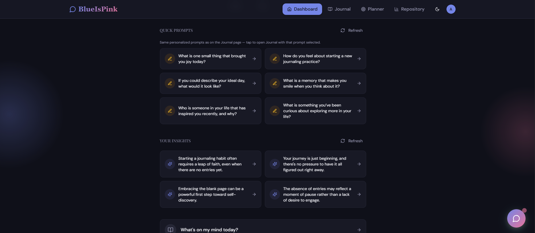Click sparkle icon on the leap of faith insight

[170, 164]
